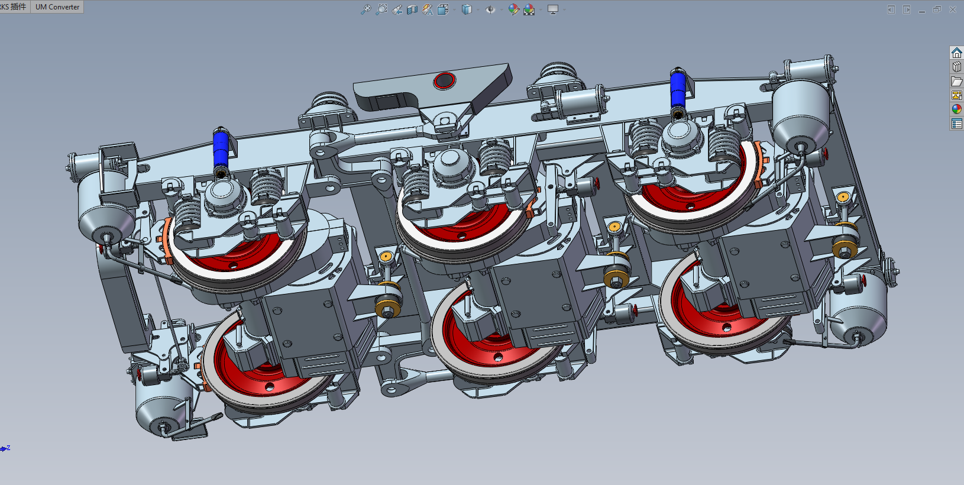Restore down the document window
Screen dimensions: 964x485
pyautogui.click(x=937, y=9)
